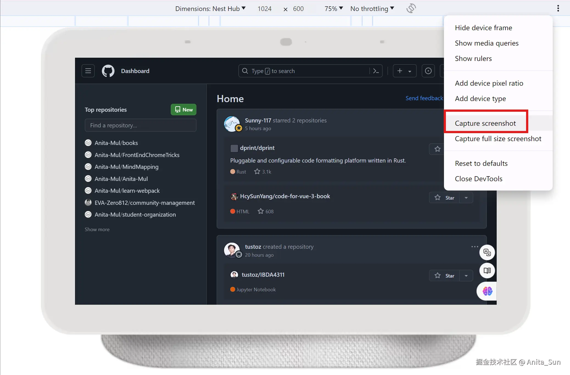The image size is (570, 375).
Task: Click the colorful brain assistant icon
Action: click(x=487, y=291)
